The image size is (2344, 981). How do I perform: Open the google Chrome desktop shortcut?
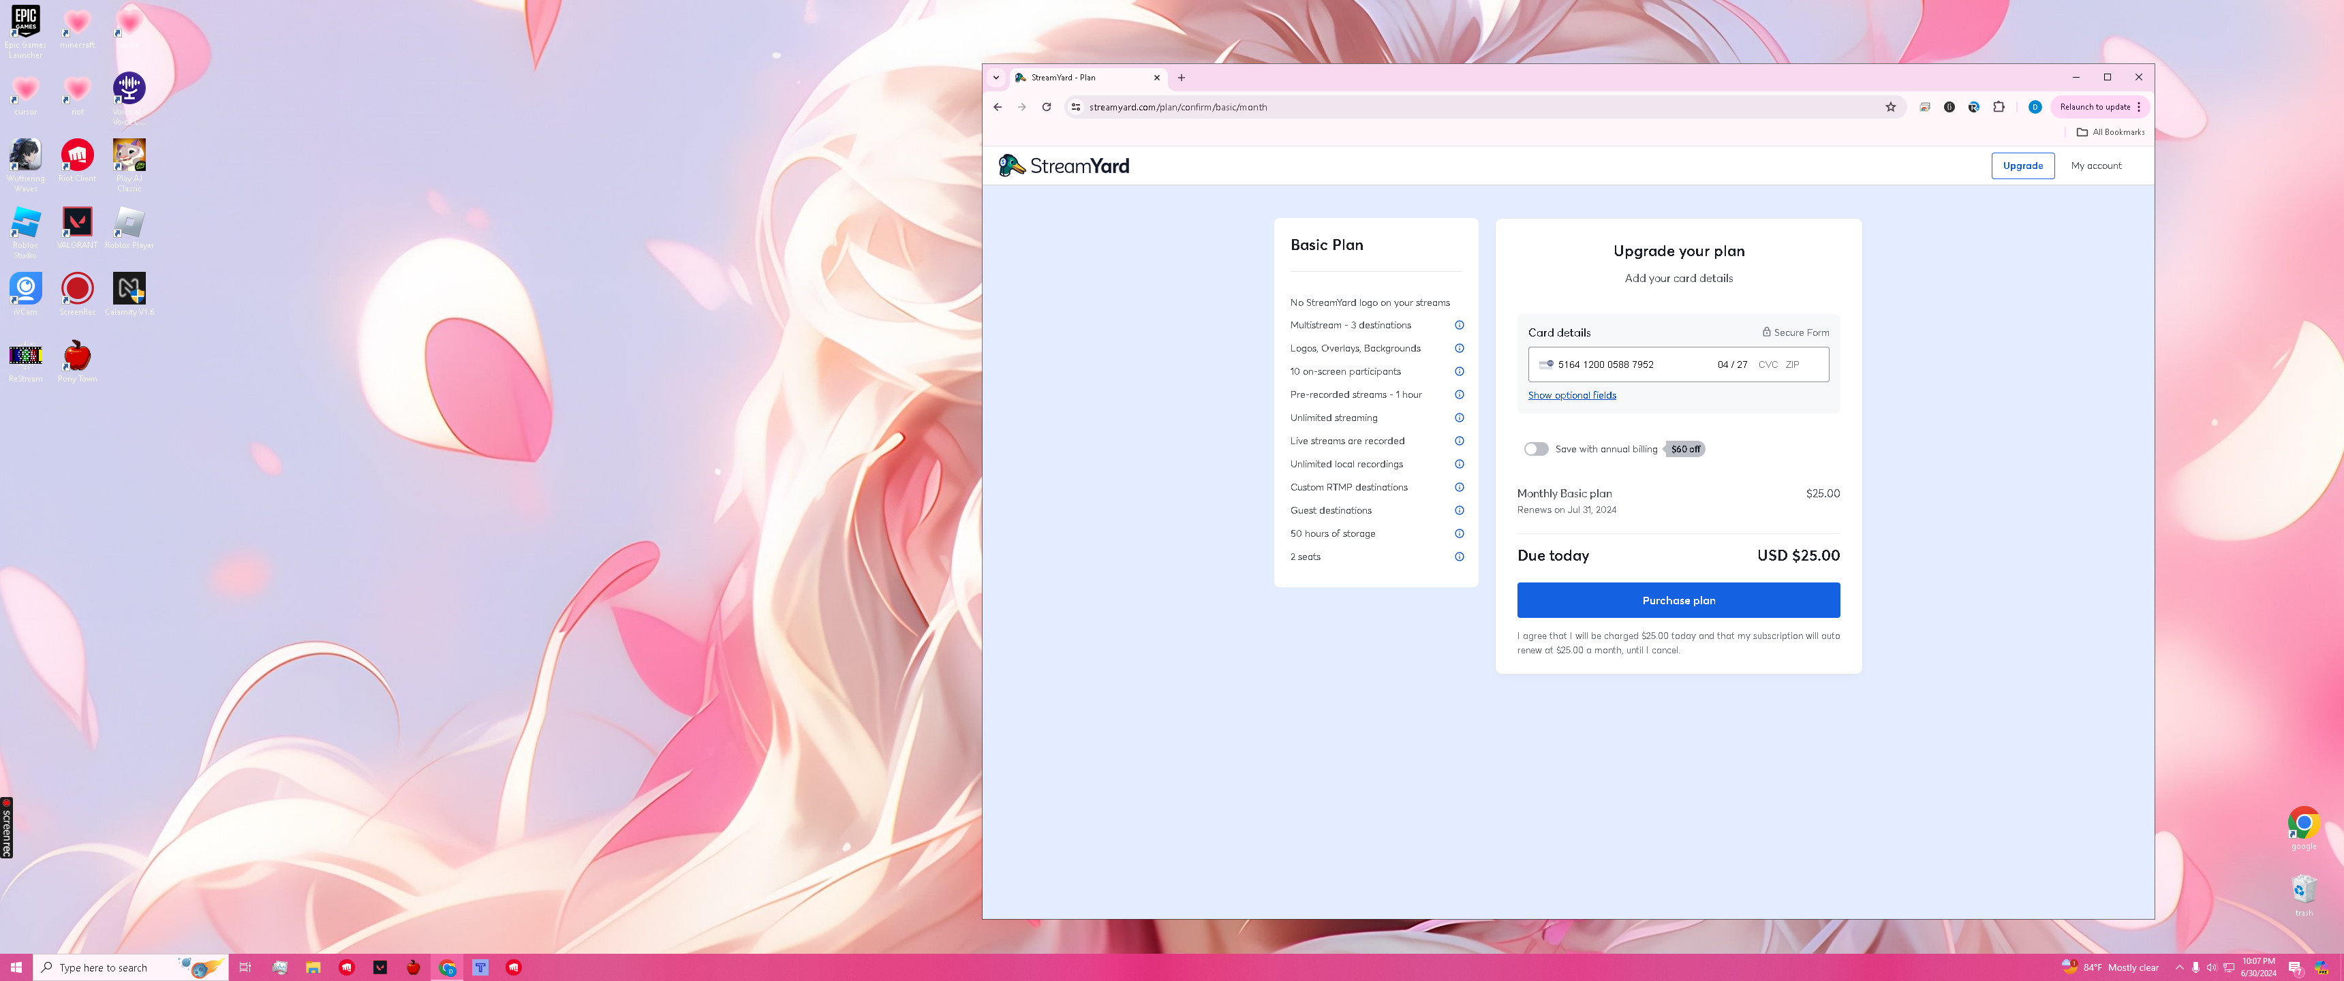click(2303, 828)
